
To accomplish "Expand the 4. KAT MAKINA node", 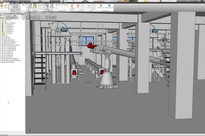I will (x=1, y=30).
